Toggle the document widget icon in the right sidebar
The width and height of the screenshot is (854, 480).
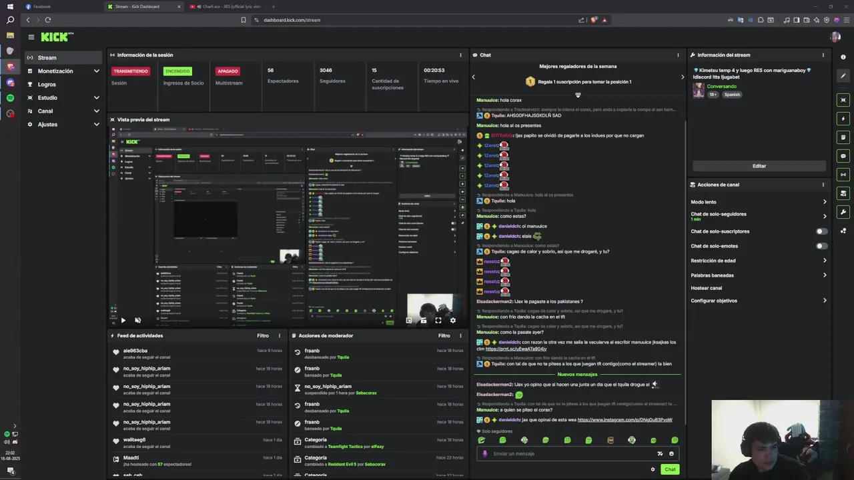pos(843,137)
